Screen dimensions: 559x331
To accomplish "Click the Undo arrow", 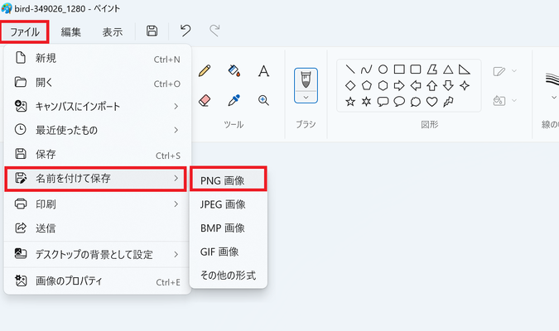I will coord(186,31).
